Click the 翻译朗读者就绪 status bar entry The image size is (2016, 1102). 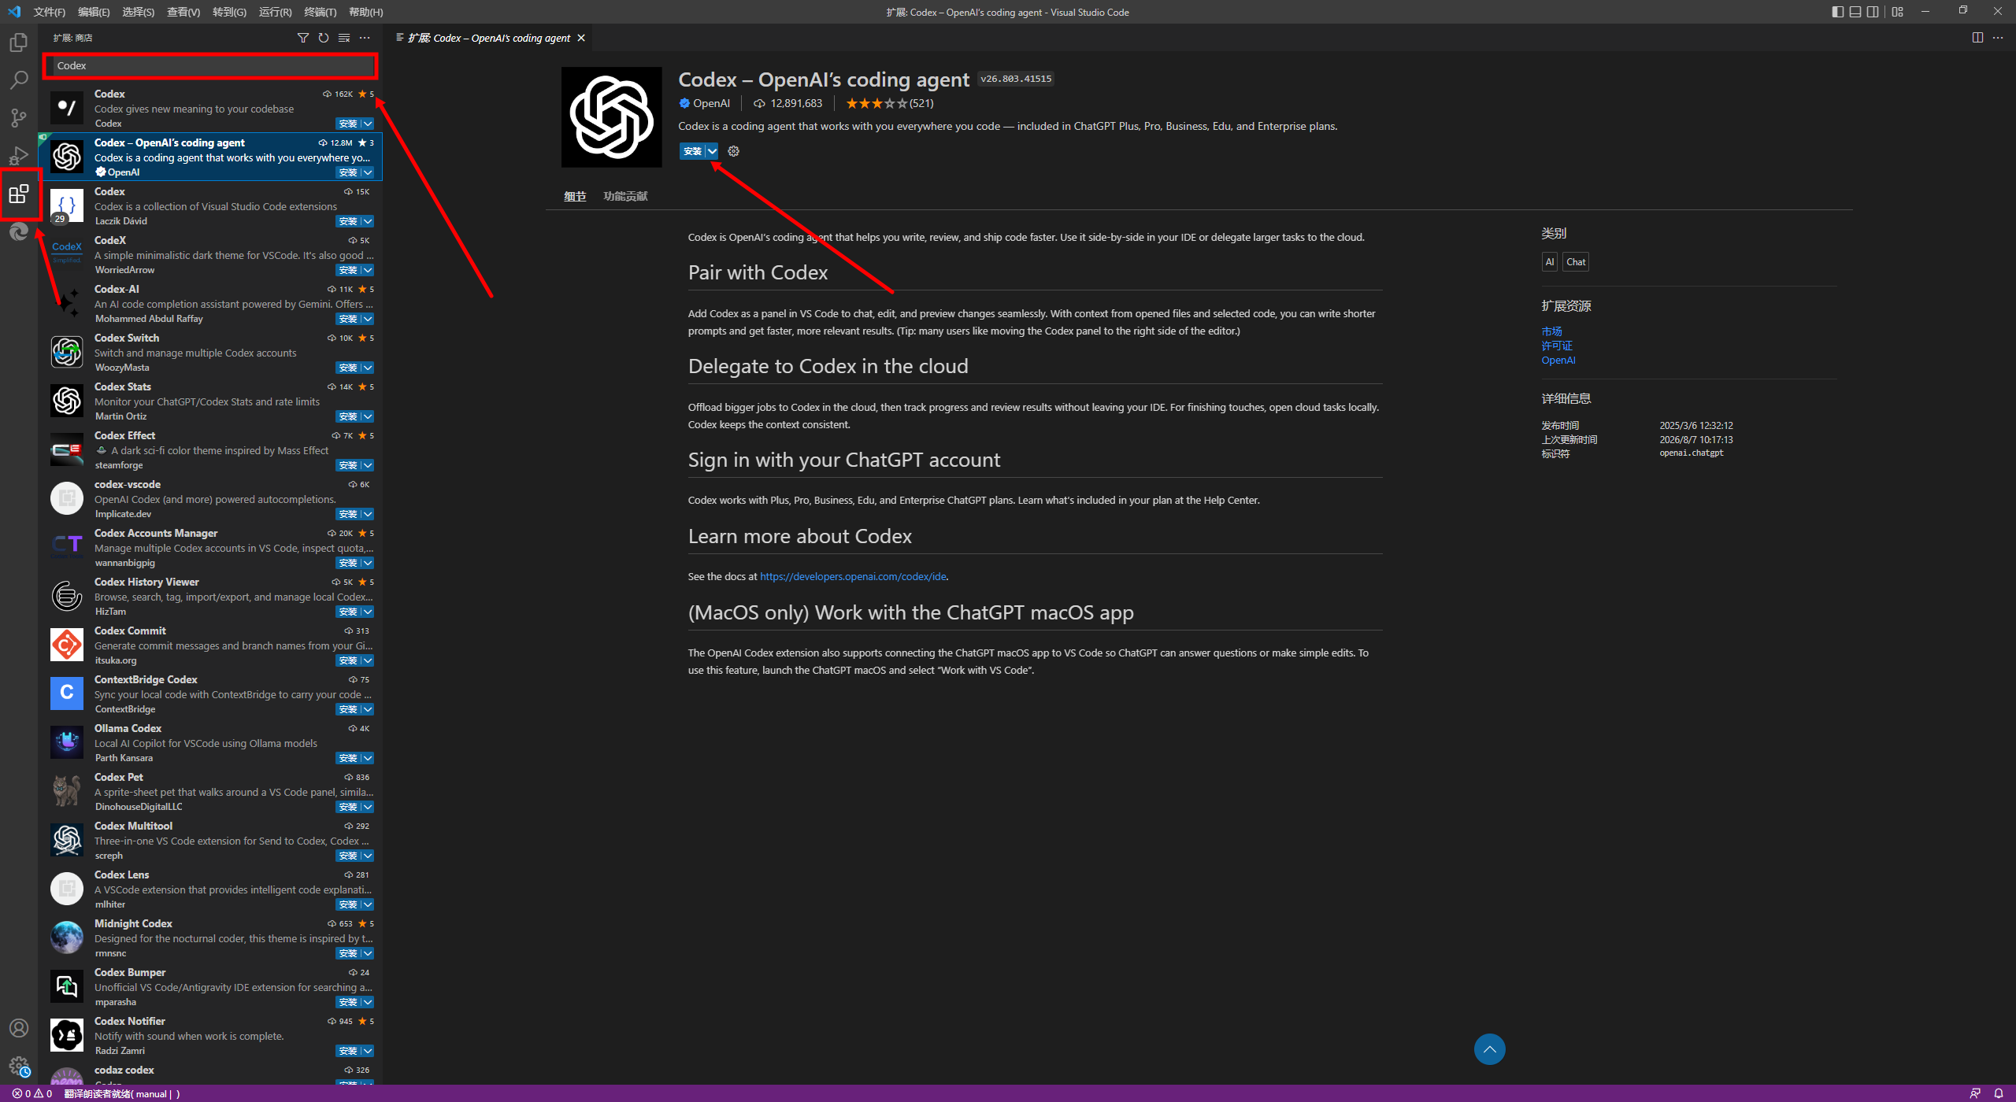(x=122, y=1093)
